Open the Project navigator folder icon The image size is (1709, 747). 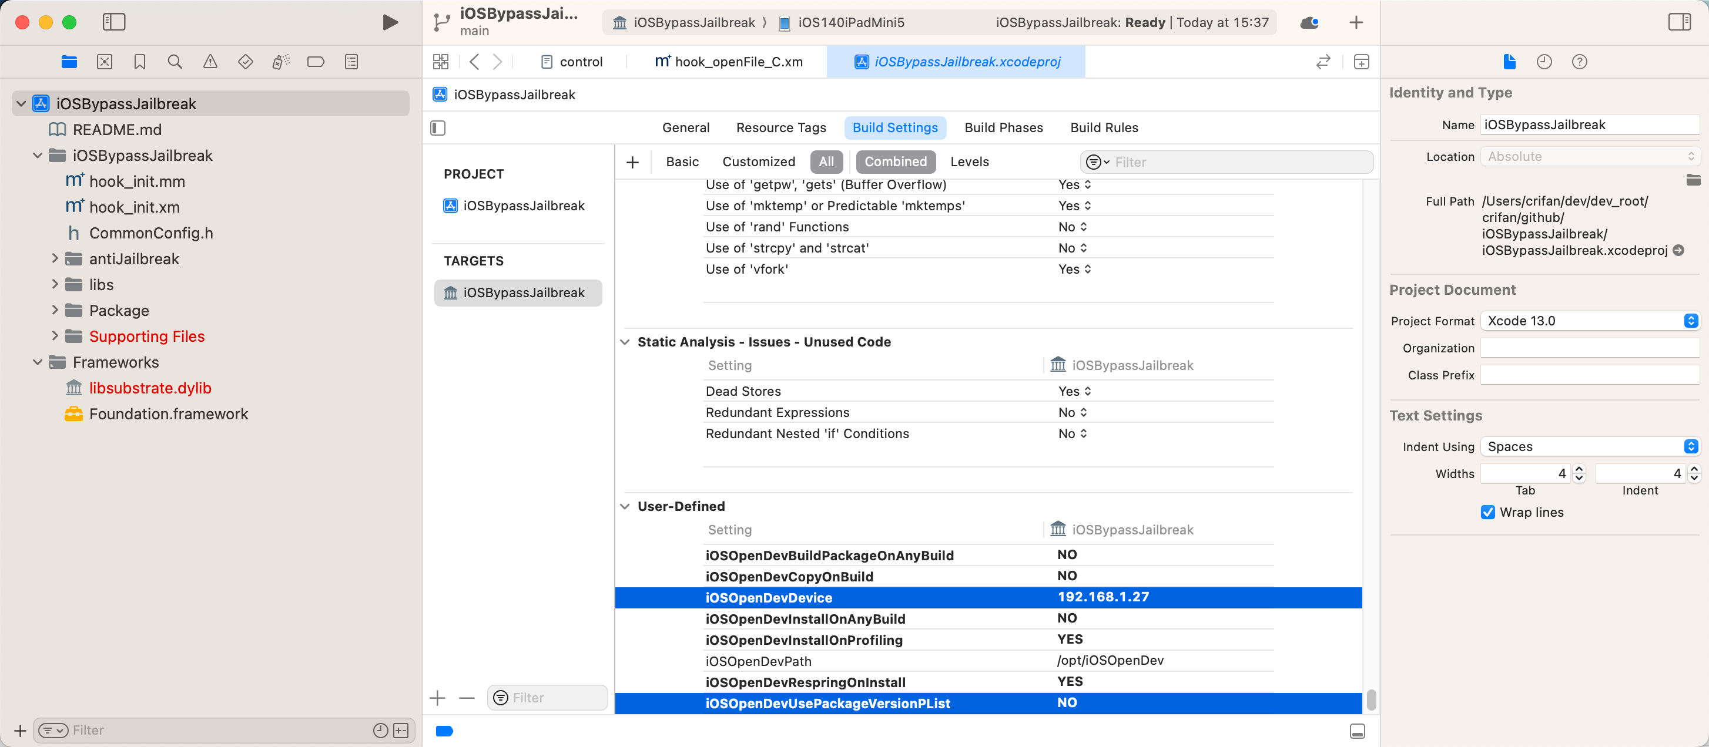(69, 62)
